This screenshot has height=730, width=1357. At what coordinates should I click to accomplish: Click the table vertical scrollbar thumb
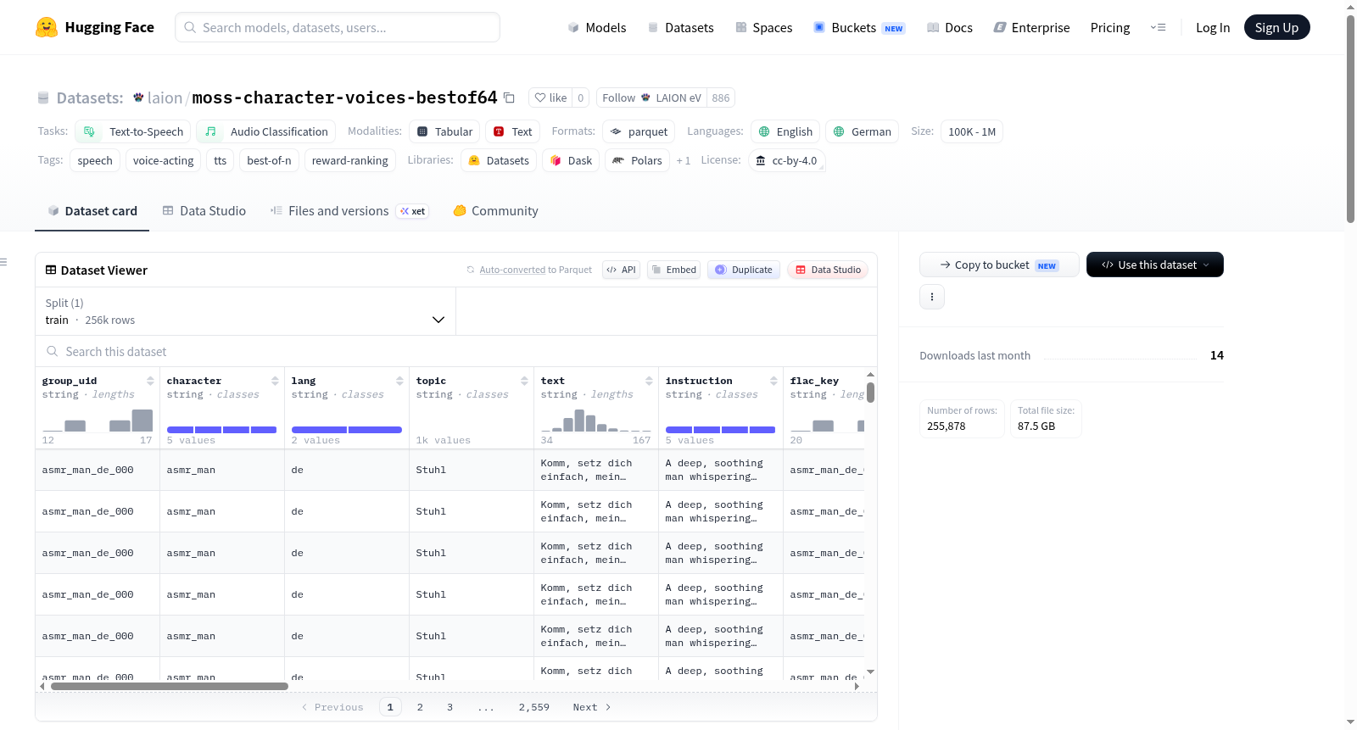point(870,393)
